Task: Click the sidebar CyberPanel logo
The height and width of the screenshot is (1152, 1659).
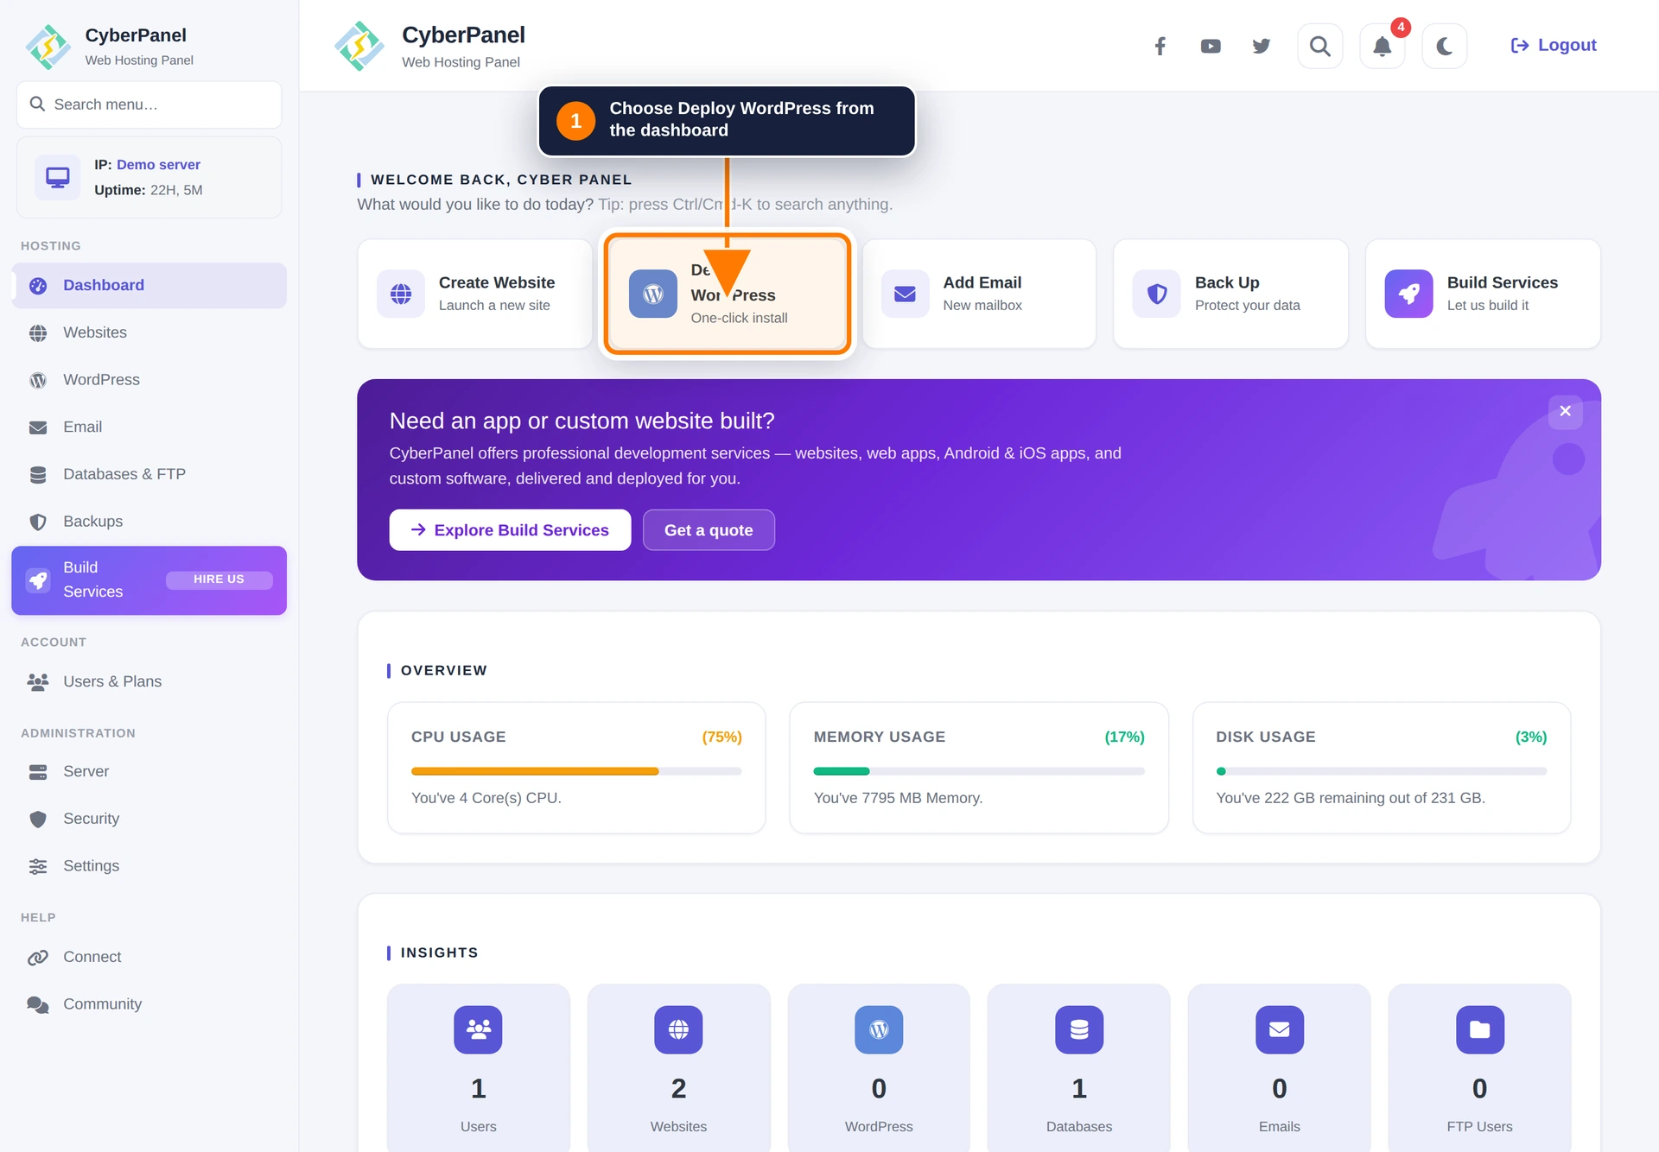Action: tap(48, 47)
